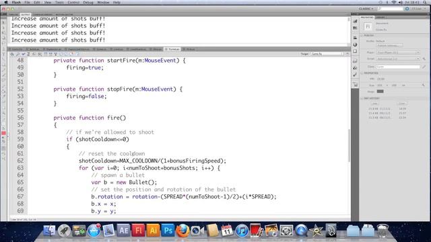The image size is (431, 242).
Task: Open the CLASSIC workspace switcher
Action: (366, 9)
